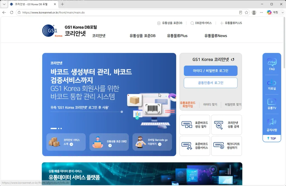
Task: Click the browser back arrow
Action: point(4,12)
